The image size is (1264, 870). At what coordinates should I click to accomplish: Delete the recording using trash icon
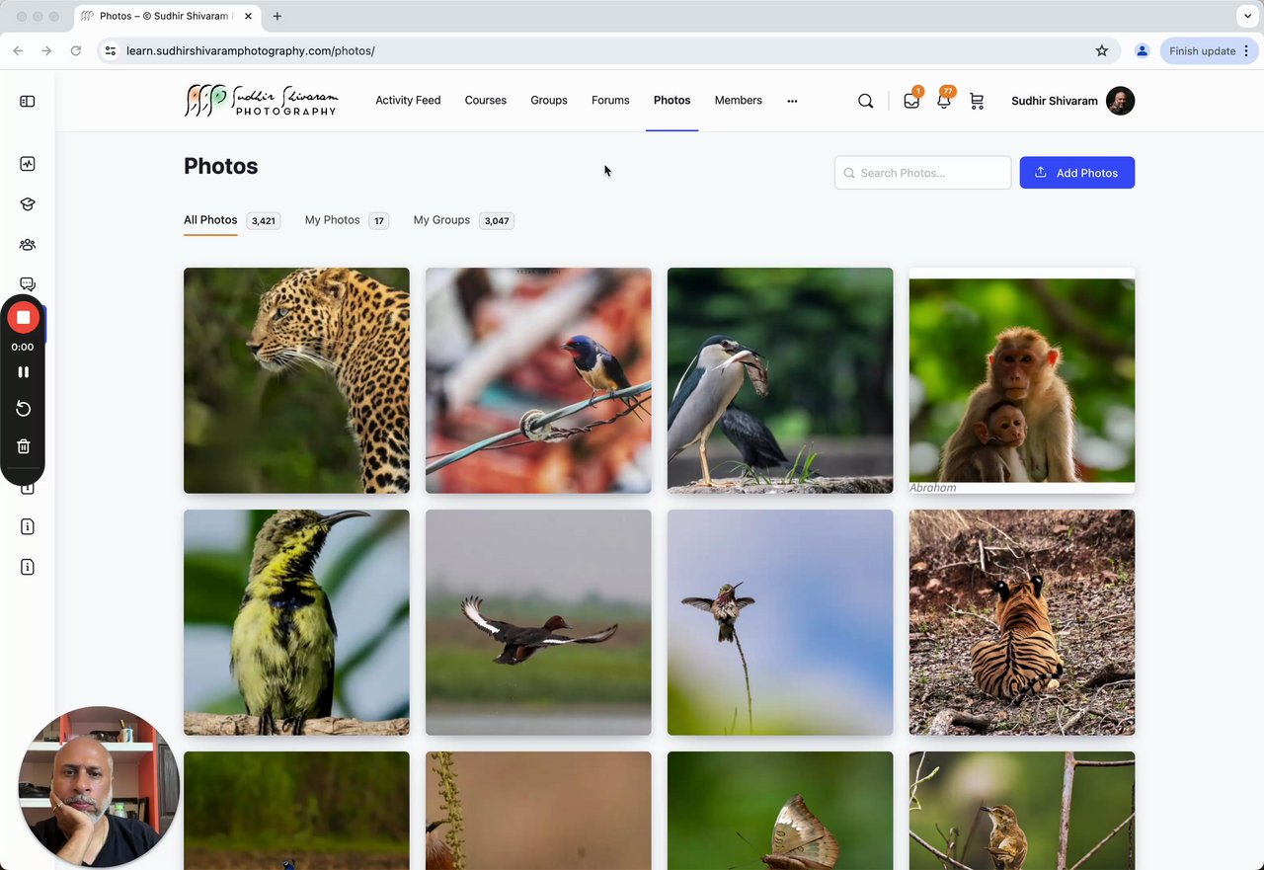pyautogui.click(x=23, y=446)
